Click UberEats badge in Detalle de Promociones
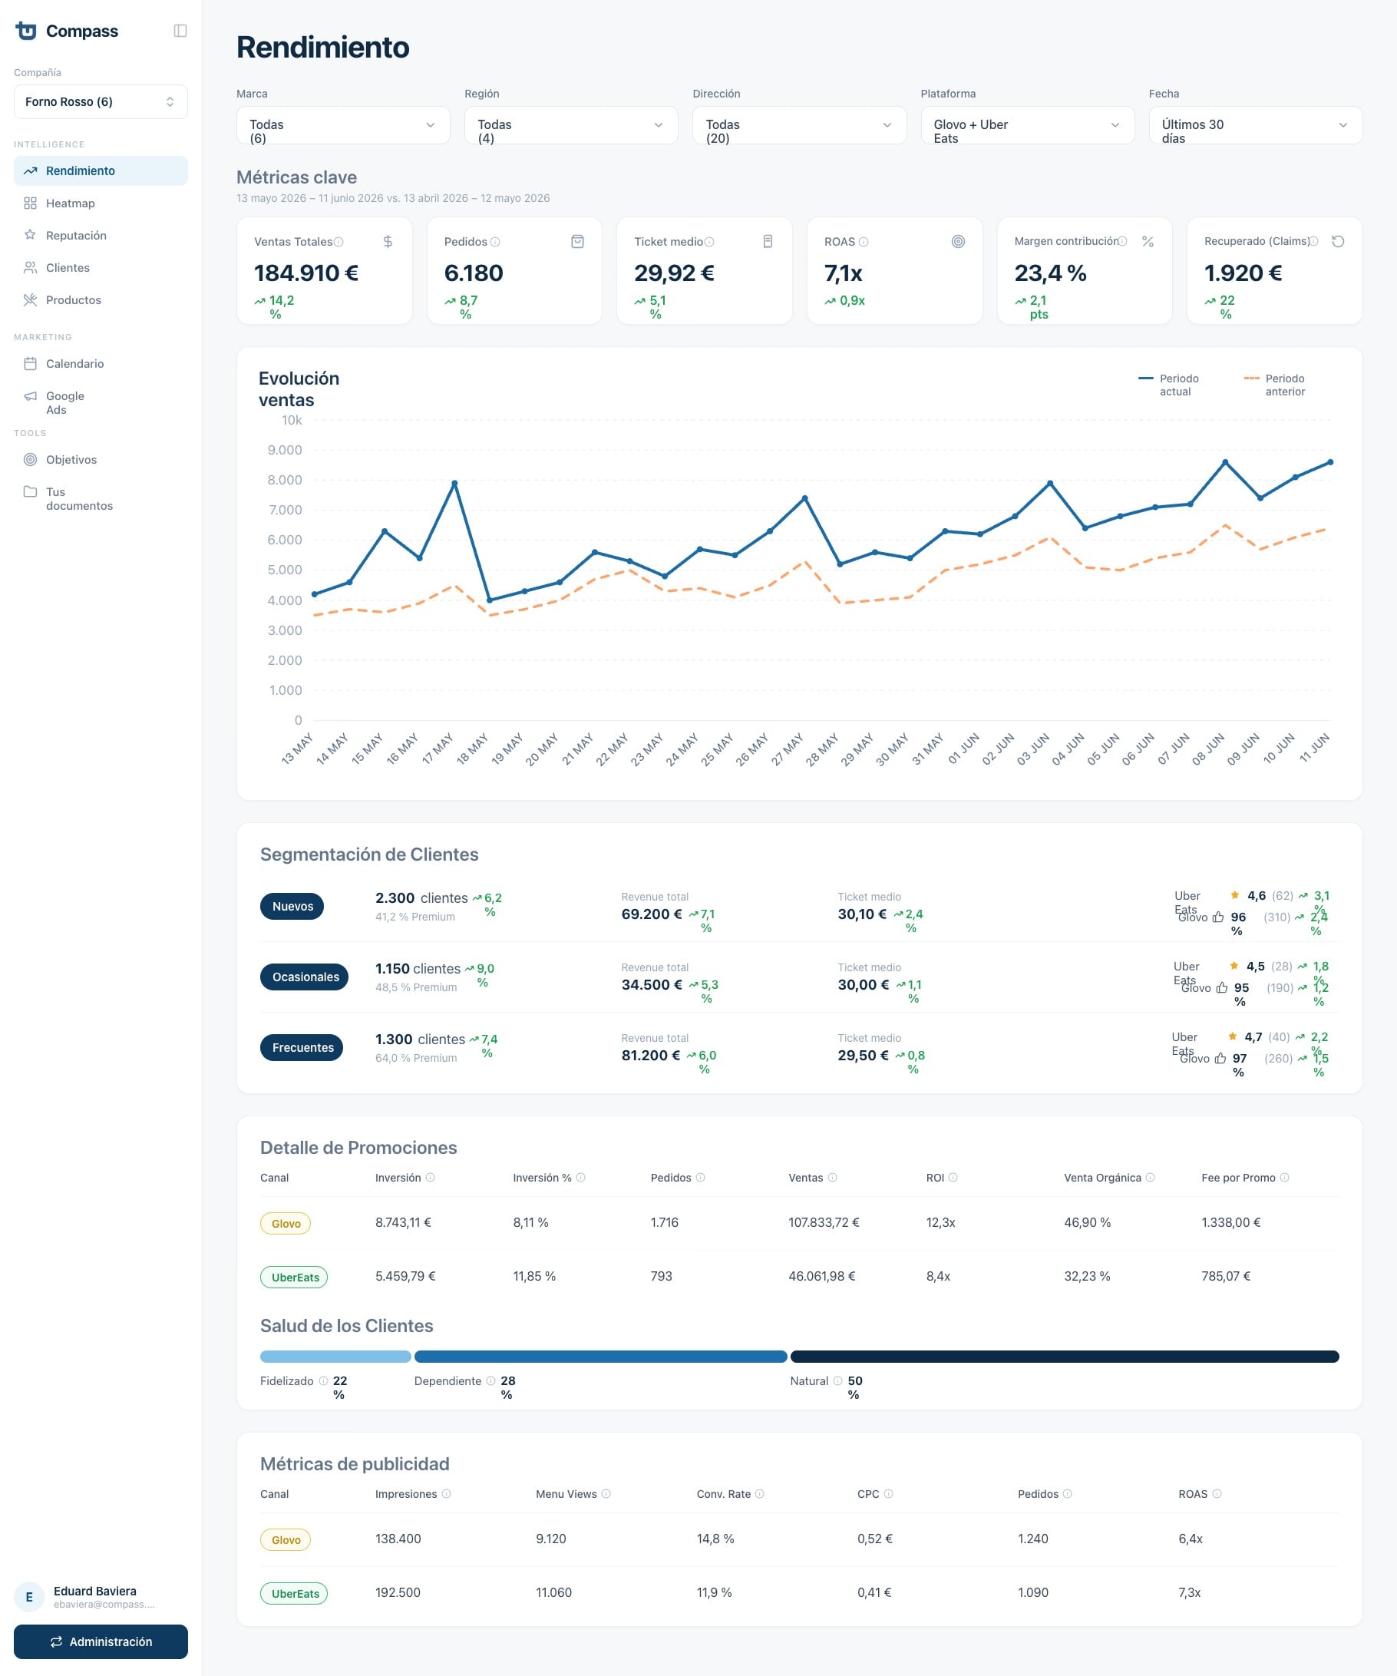This screenshot has height=1676, width=1397. coord(294,1277)
